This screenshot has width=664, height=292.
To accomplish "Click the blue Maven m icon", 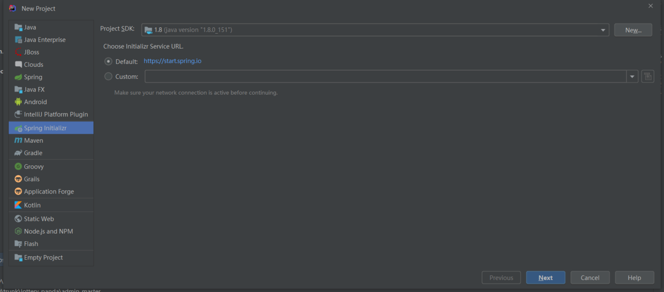I will pyautogui.click(x=18, y=141).
